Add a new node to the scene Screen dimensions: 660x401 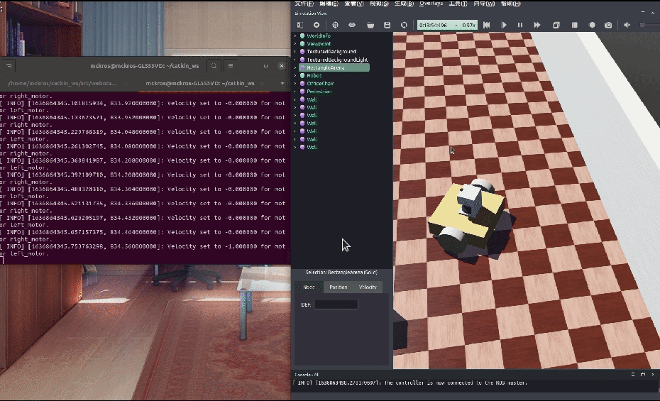pos(317,26)
